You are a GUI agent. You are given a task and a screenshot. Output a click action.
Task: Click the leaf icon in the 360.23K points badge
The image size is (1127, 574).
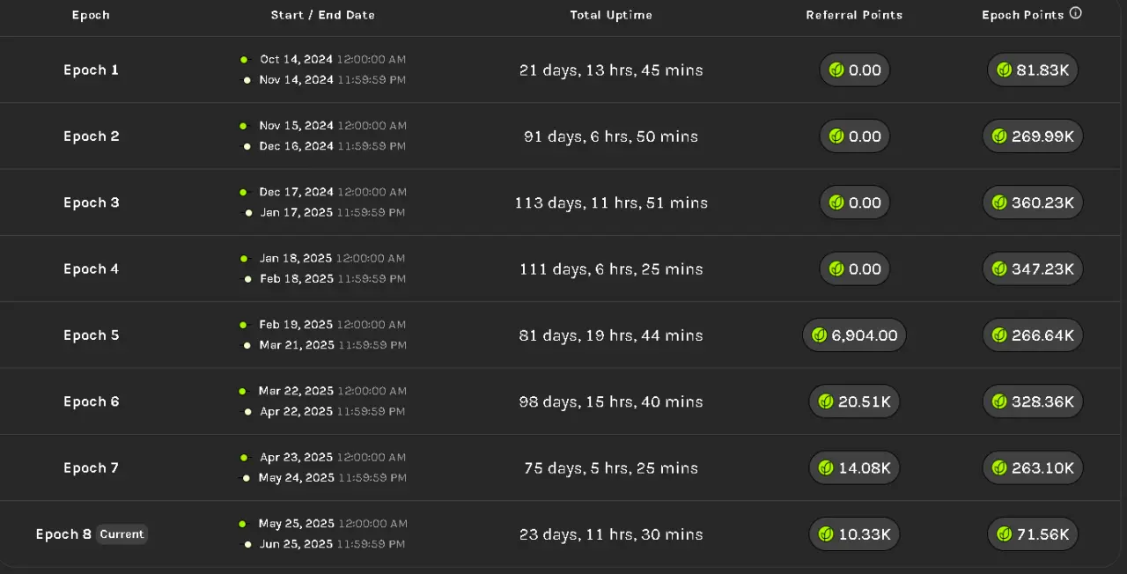point(999,202)
